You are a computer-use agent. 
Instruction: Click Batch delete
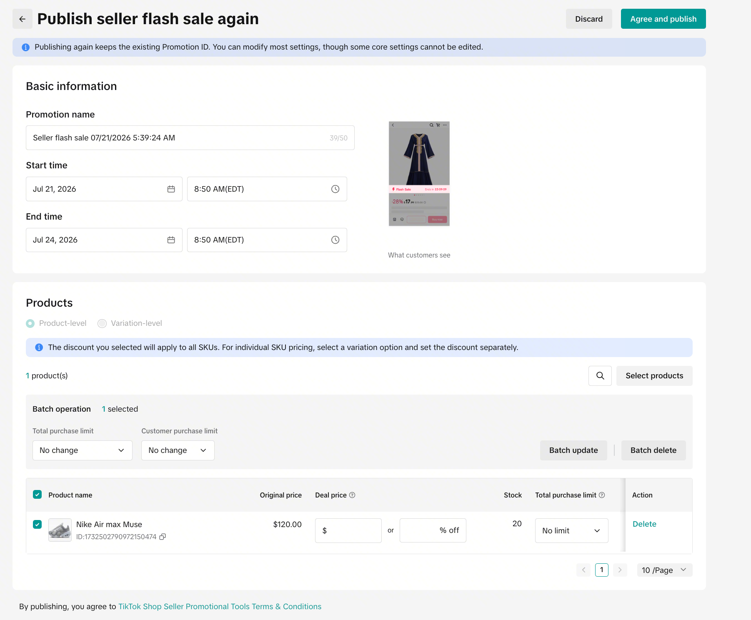653,450
